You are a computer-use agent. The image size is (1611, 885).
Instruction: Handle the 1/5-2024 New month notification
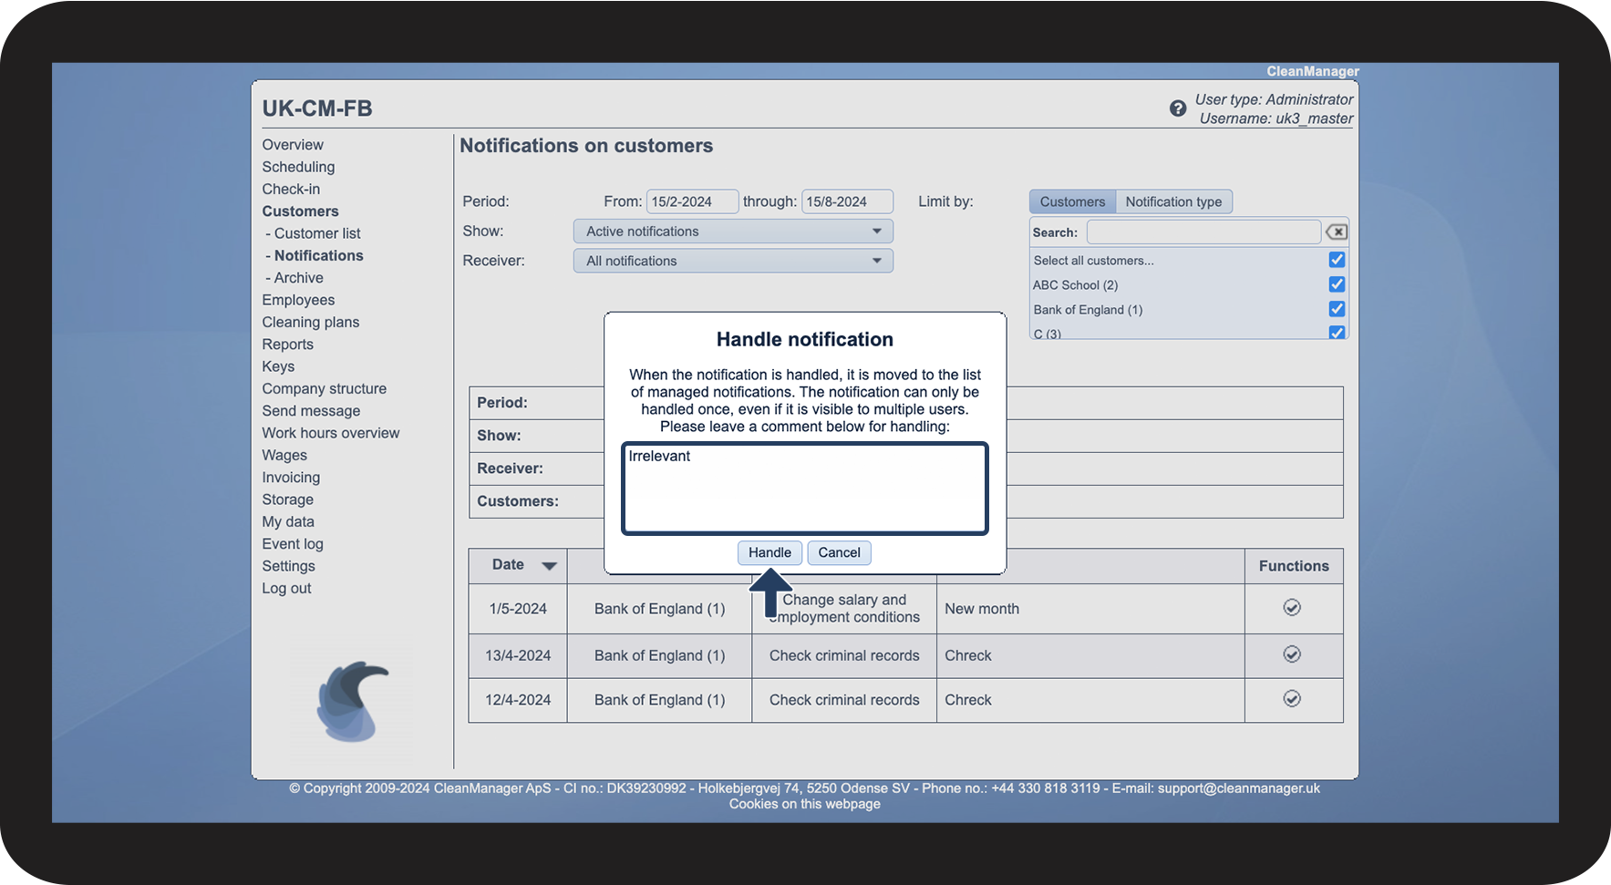click(x=1291, y=608)
